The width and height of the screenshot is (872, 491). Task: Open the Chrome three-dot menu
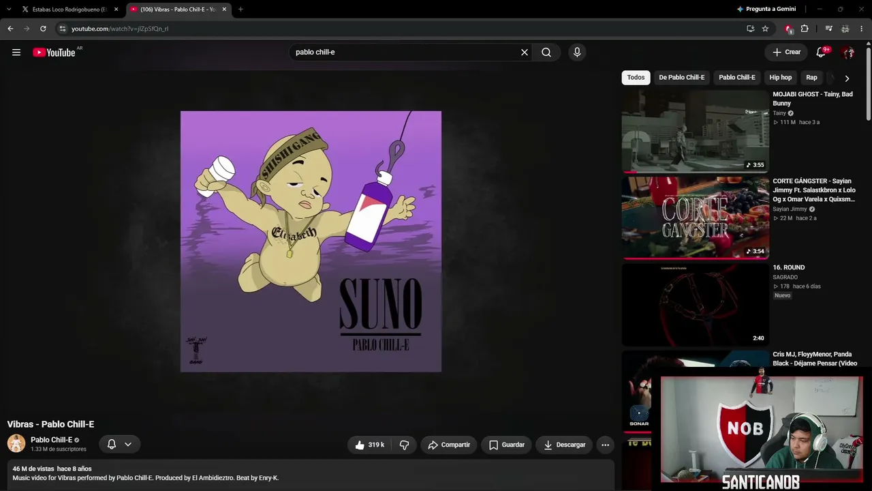[x=862, y=29]
